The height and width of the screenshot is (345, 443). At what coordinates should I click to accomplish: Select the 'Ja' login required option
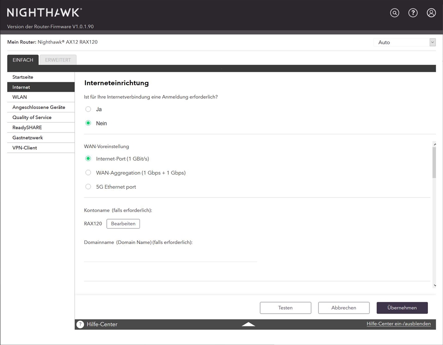88,109
